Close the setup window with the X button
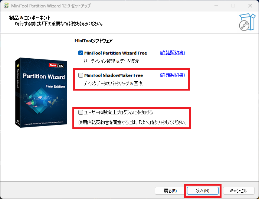 [x=250, y=6]
